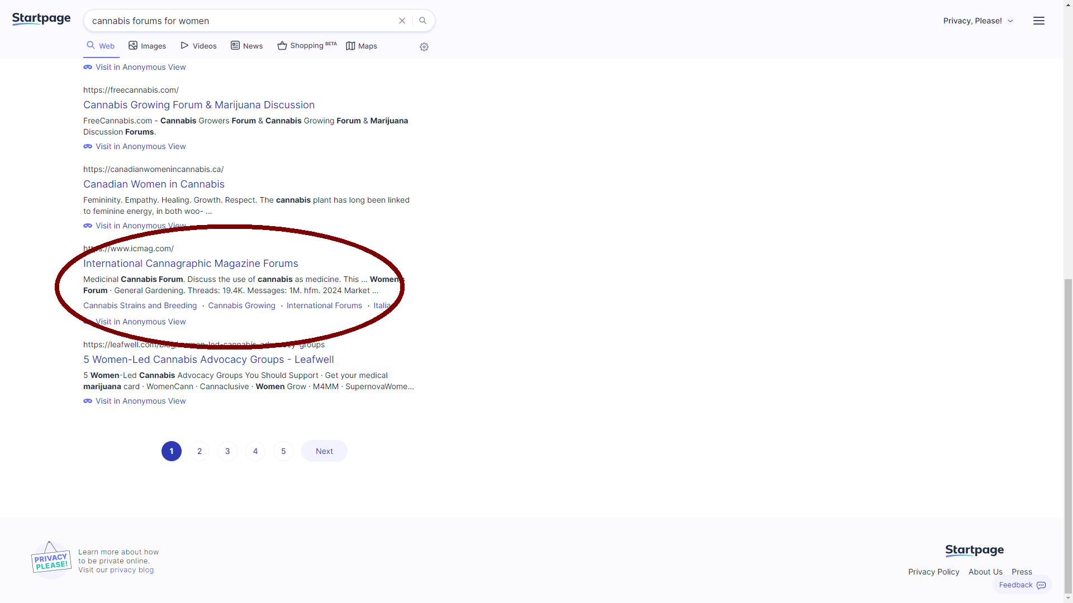The height and width of the screenshot is (603, 1073).
Task: Open Cannabis Growing Forum & Marijuana Discussion result
Action: [199, 105]
